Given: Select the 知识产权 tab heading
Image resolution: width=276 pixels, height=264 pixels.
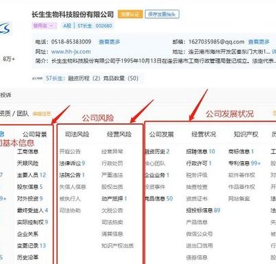Looking at the screenshot, I should [x=246, y=134].
